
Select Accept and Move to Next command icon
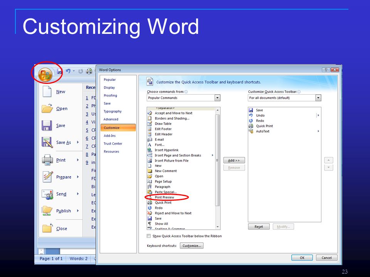pyautogui.click(x=150, y=113)
